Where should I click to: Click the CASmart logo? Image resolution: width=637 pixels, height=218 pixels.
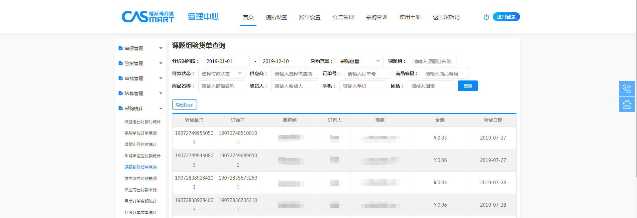click(147, 17)
